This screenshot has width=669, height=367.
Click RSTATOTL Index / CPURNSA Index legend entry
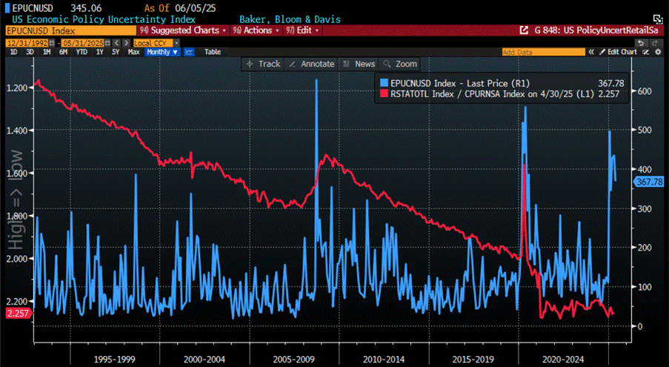pos(492,94)
